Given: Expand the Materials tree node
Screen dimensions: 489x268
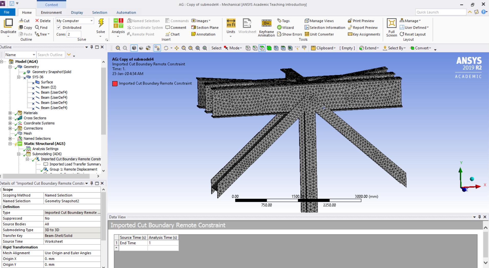Looking at the screenshot, I should (x=10, y=113).
